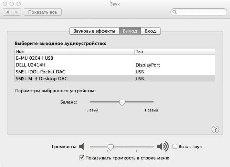Click the Баланс slider knob
Viewport: 230px width, 167px height.
(122, 103)
